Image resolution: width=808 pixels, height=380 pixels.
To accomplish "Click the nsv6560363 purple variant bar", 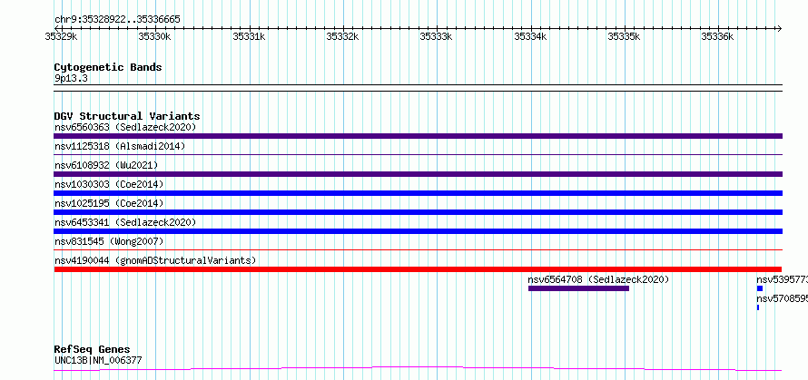I will click(x=418, y=136).
